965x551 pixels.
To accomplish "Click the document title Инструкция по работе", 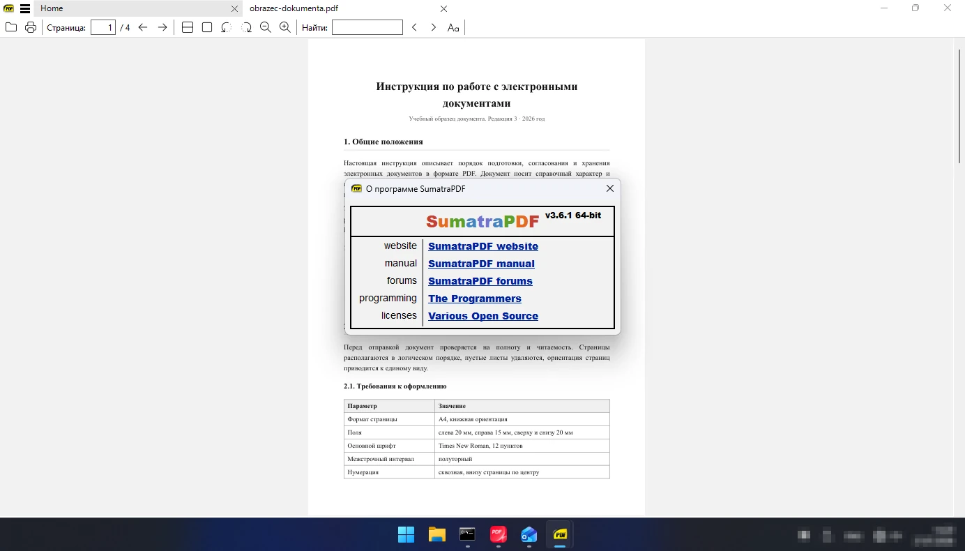I will [x=477, y=95].
